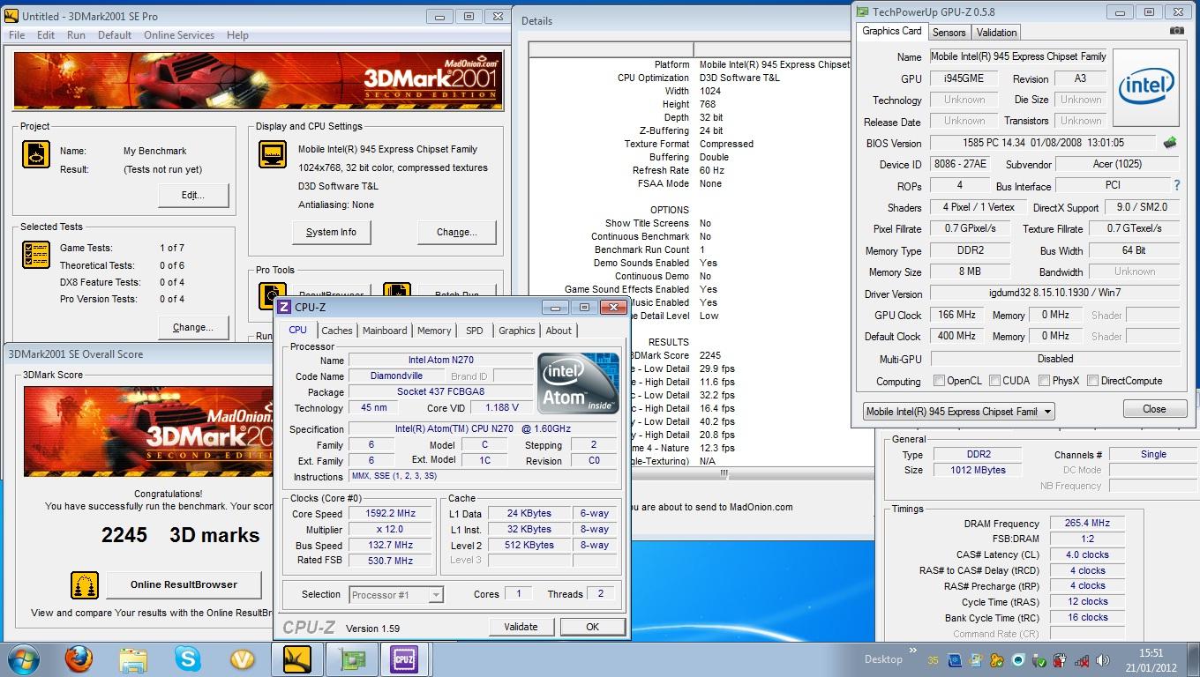The image size is (1200, 677).
Task: Click the volume speaker icon in the tray
Action: (1103, 660)
